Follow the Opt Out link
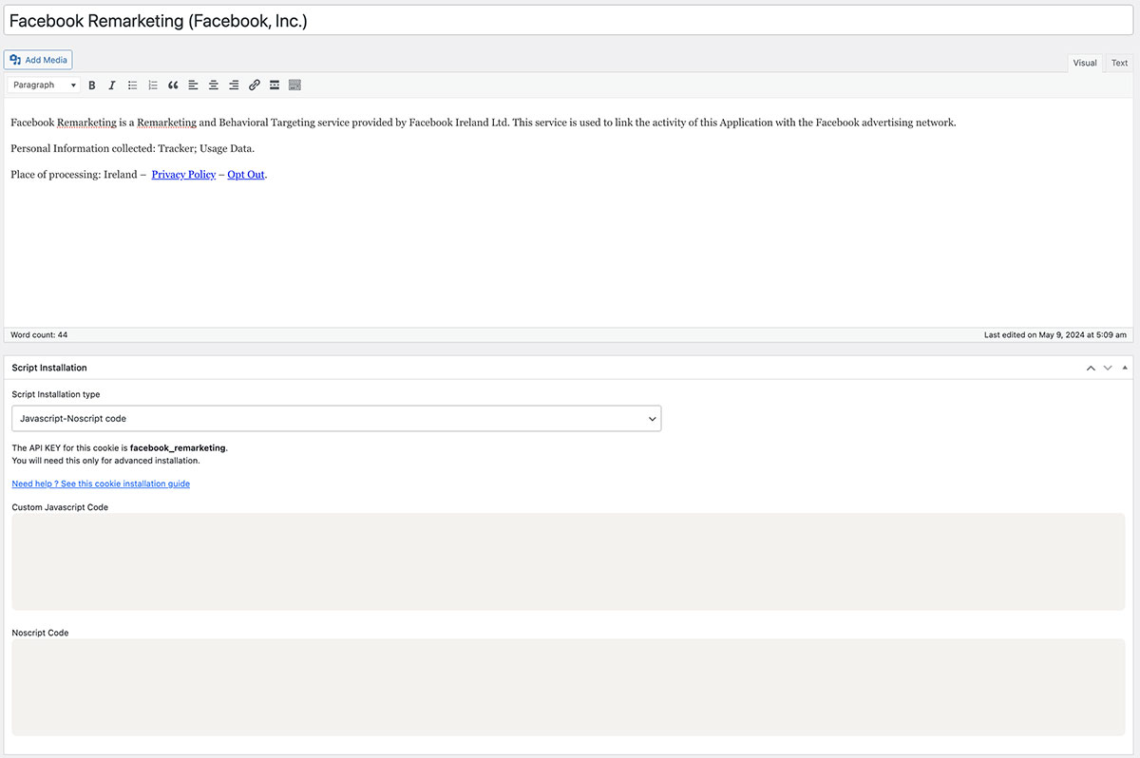This screenshot has height=758, width=1140. [246, 175]
